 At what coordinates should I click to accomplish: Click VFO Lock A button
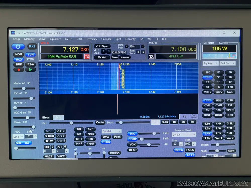coord(103,51)
